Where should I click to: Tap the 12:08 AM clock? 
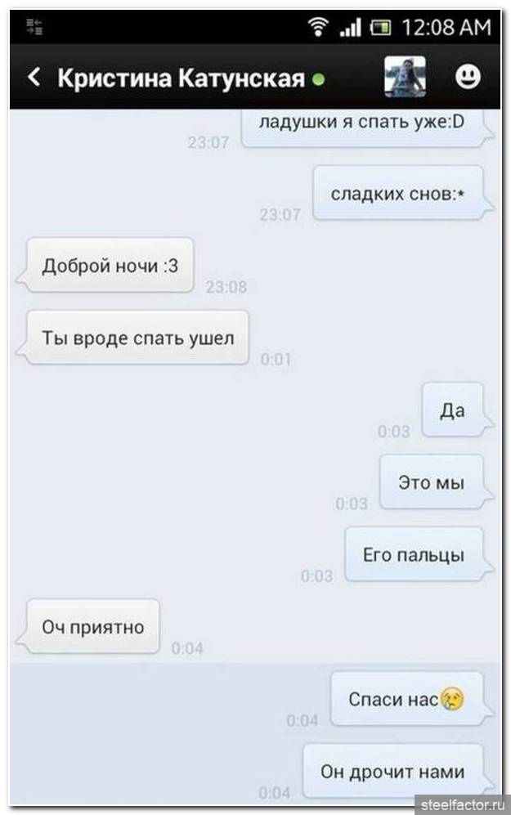(446, 27)
